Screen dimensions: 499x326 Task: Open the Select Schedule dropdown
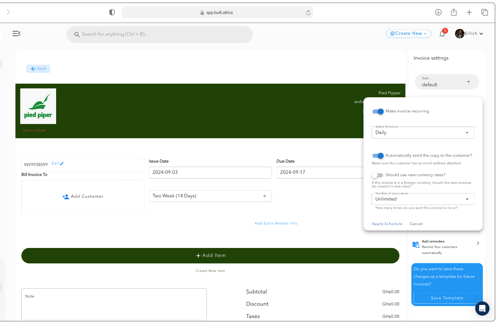(423, 133)
